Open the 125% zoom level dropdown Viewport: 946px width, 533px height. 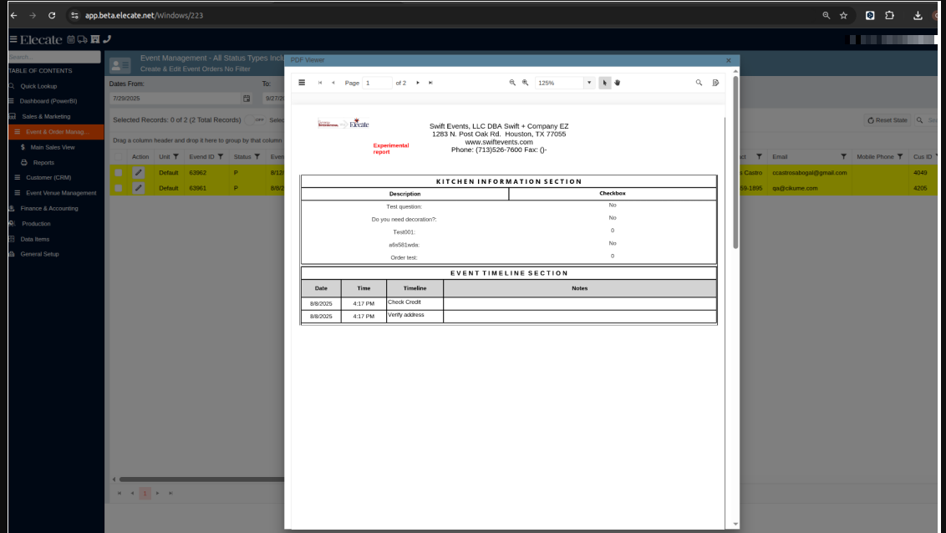pos(588,83)
